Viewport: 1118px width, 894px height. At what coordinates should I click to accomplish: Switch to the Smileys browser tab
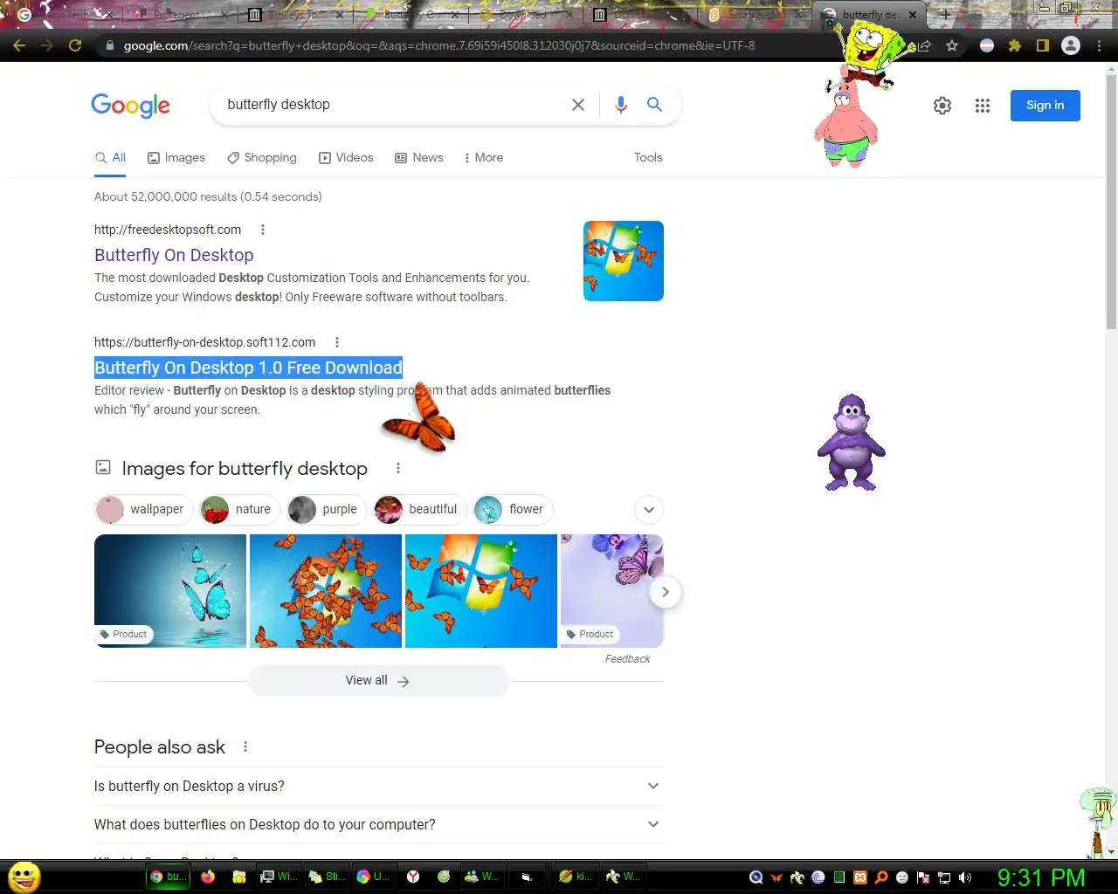293,15
